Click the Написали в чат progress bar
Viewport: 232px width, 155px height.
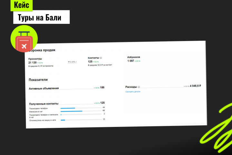coord(81,111)
